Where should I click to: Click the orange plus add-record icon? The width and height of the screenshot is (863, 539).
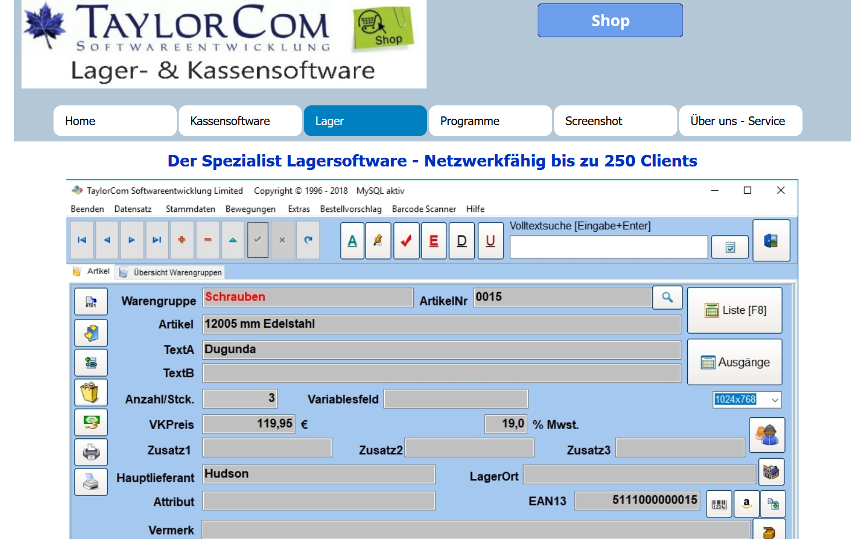pyautogui.click(x=182, y=240)
